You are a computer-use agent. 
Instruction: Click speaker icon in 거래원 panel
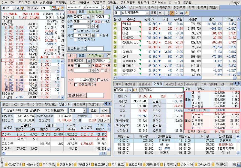point(135,90)
